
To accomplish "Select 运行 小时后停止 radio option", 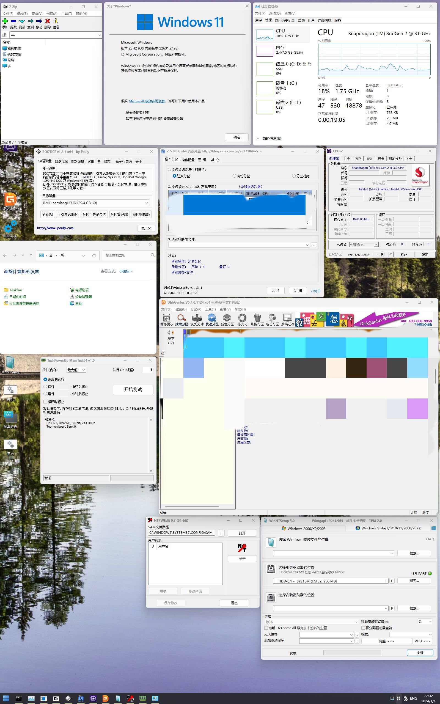I will (45, 394).
